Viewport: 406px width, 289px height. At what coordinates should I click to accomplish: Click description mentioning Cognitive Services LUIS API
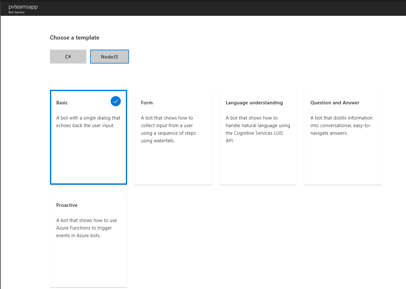(258, 129)
